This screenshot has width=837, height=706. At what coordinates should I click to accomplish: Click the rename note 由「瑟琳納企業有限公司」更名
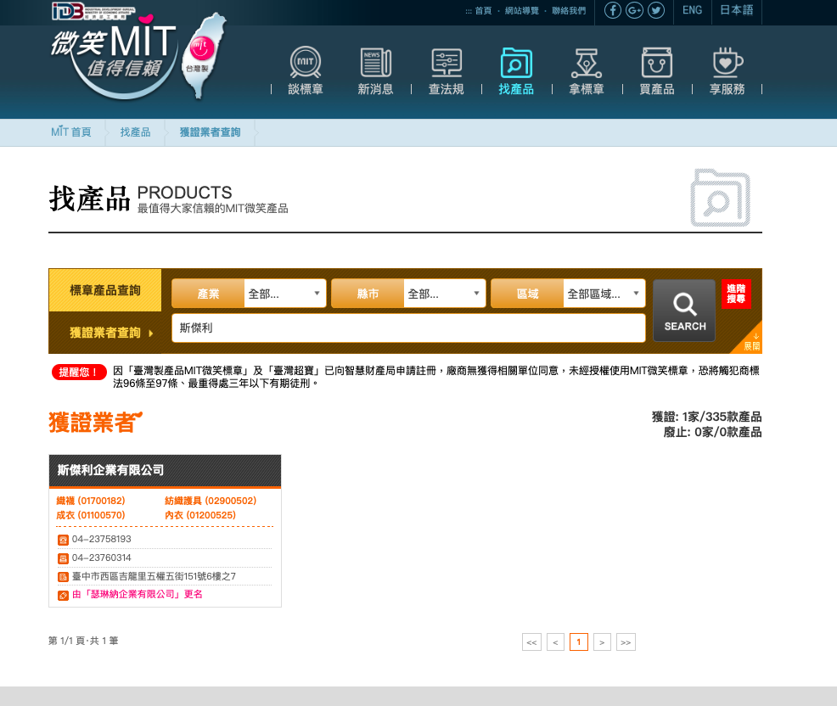(x=138, y=594)
